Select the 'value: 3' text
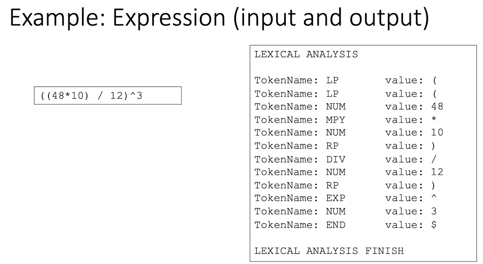Screen dimensions: 483x264 (x=411, y=212)
